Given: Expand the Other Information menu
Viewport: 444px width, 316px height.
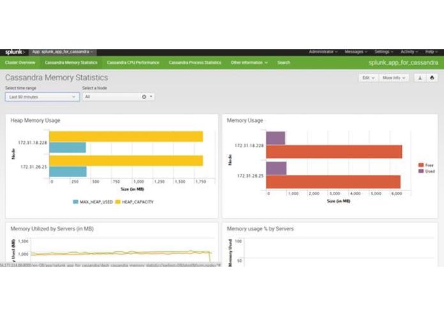Looking at the screenshot, I should pos(249,63).
